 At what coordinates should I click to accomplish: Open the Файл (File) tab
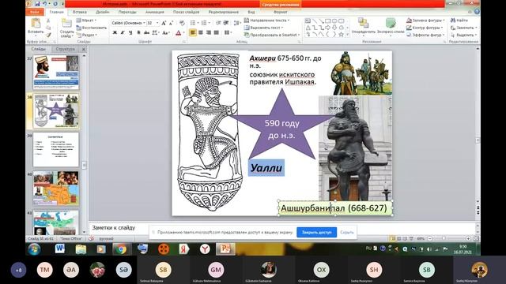[35, 12]
